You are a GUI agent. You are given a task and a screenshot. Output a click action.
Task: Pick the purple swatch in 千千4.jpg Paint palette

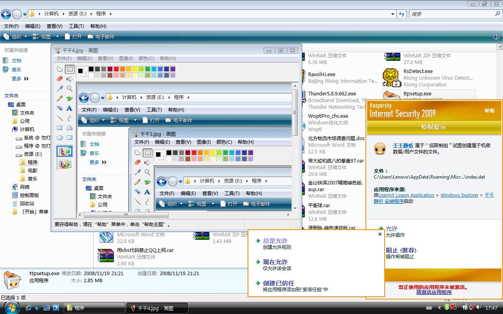pyautogui.click(x=173, y=69)
